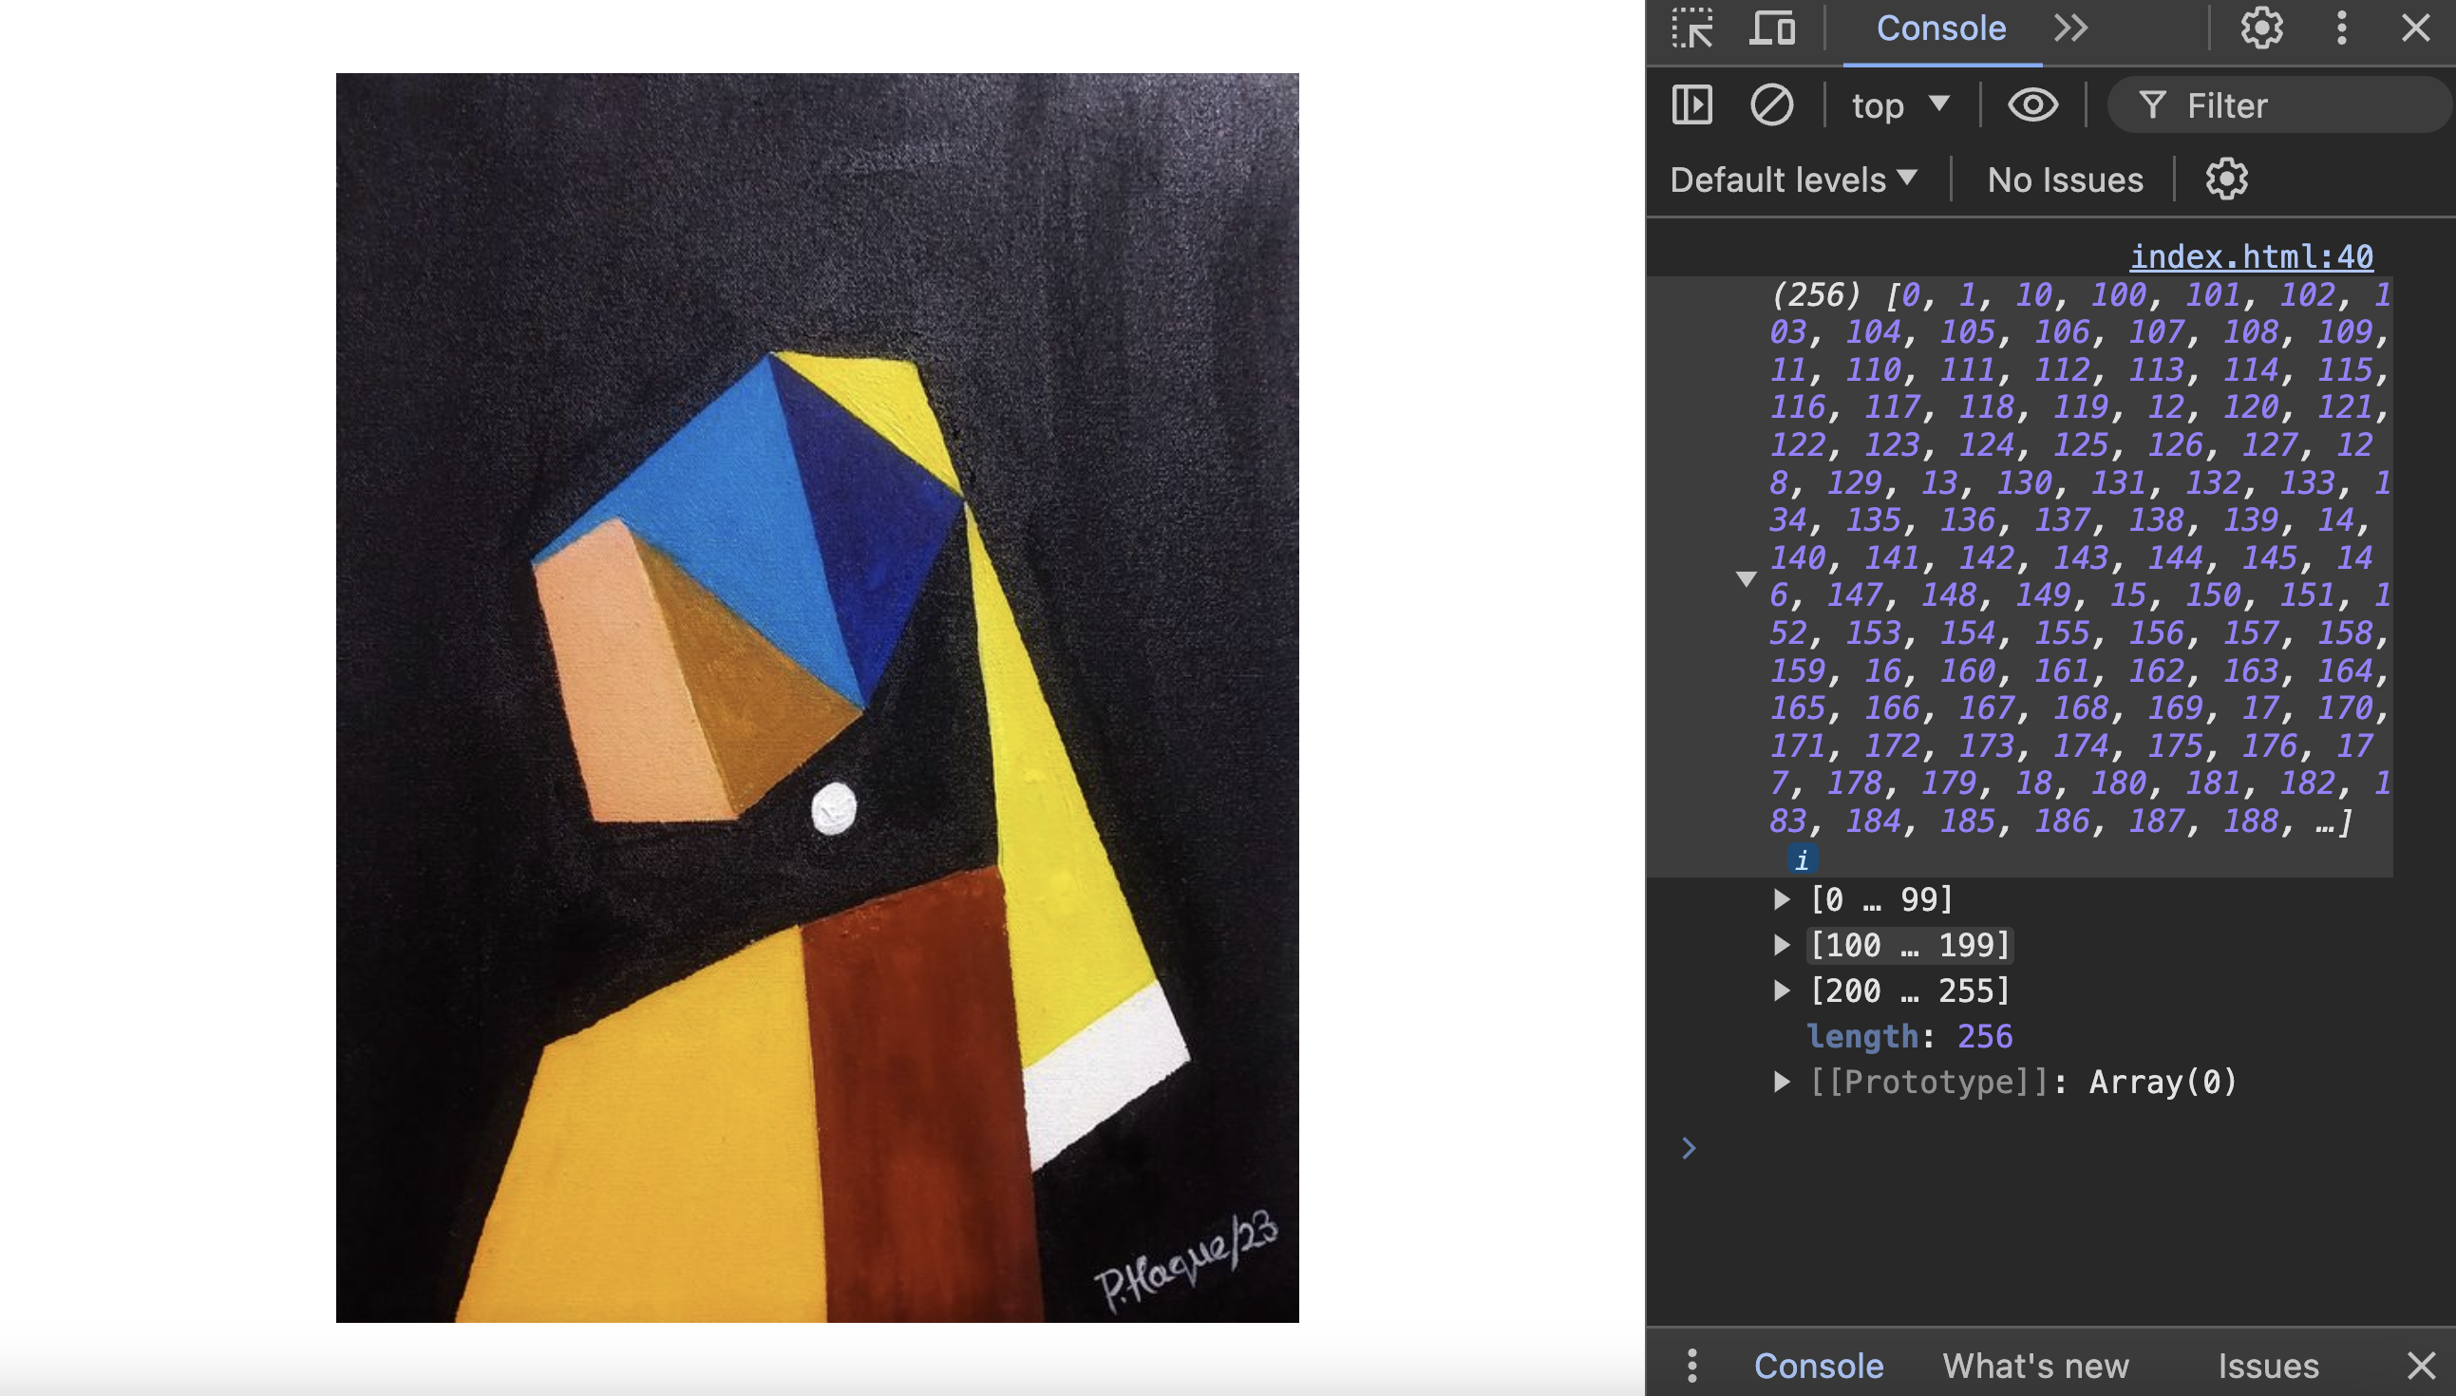Clear the console with the ban icon
Screen dimensions: 2456x1396
coord(1770,104)
